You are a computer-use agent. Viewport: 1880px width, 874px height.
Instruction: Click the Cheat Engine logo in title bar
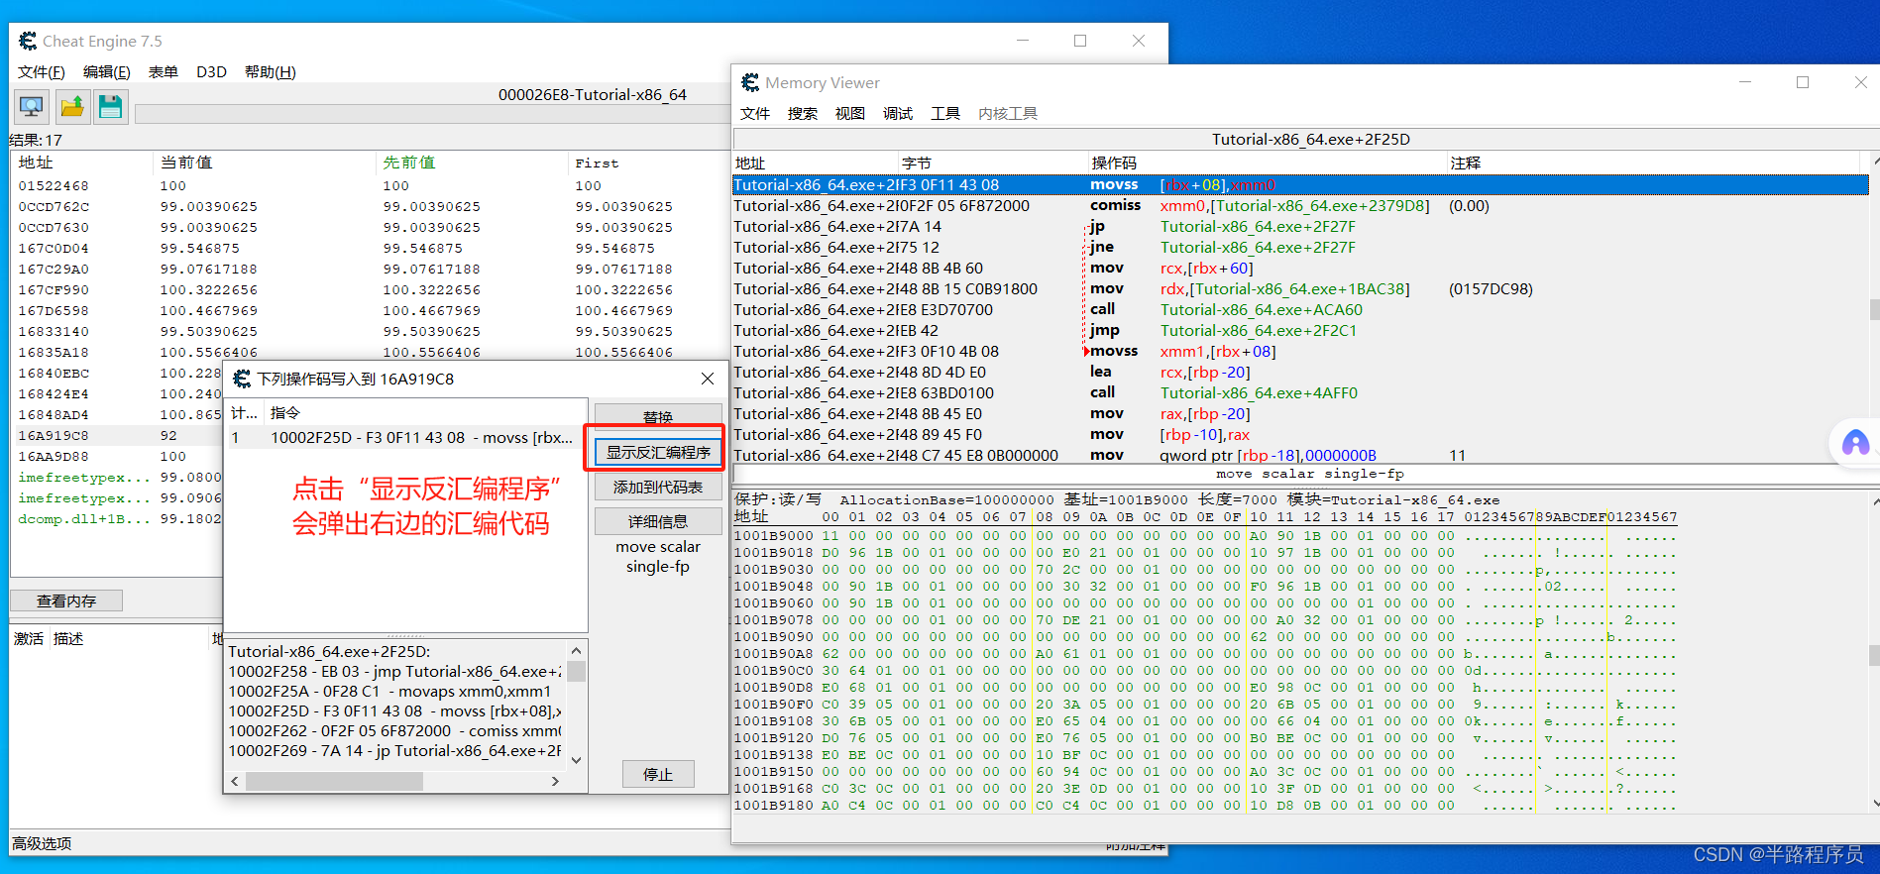[x=28, y=41]
